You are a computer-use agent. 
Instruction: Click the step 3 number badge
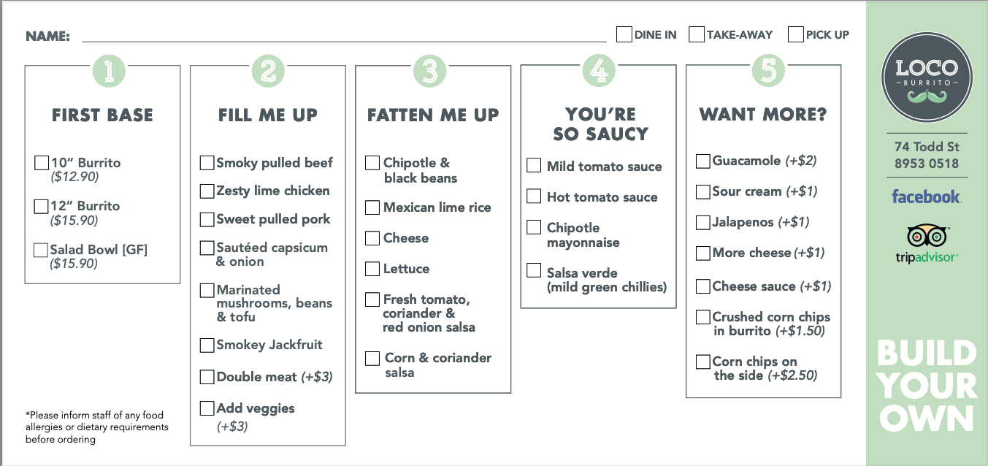click(429, 71)
